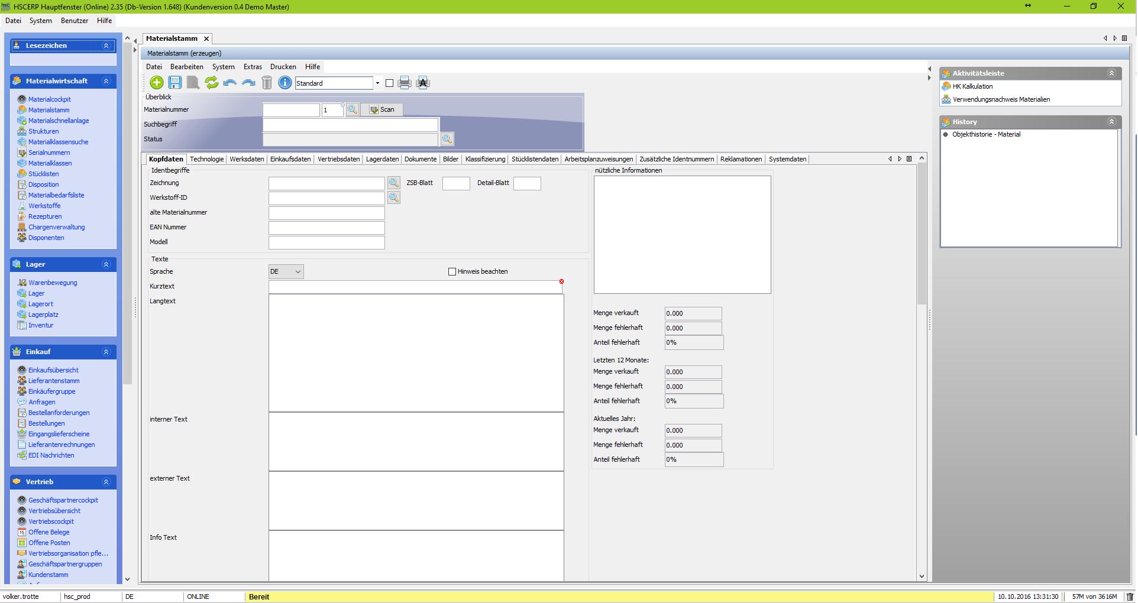The image size is (1138, 603).
Task: Toggle the checkbox next to Standard dropdown
Action: (389, 83)
